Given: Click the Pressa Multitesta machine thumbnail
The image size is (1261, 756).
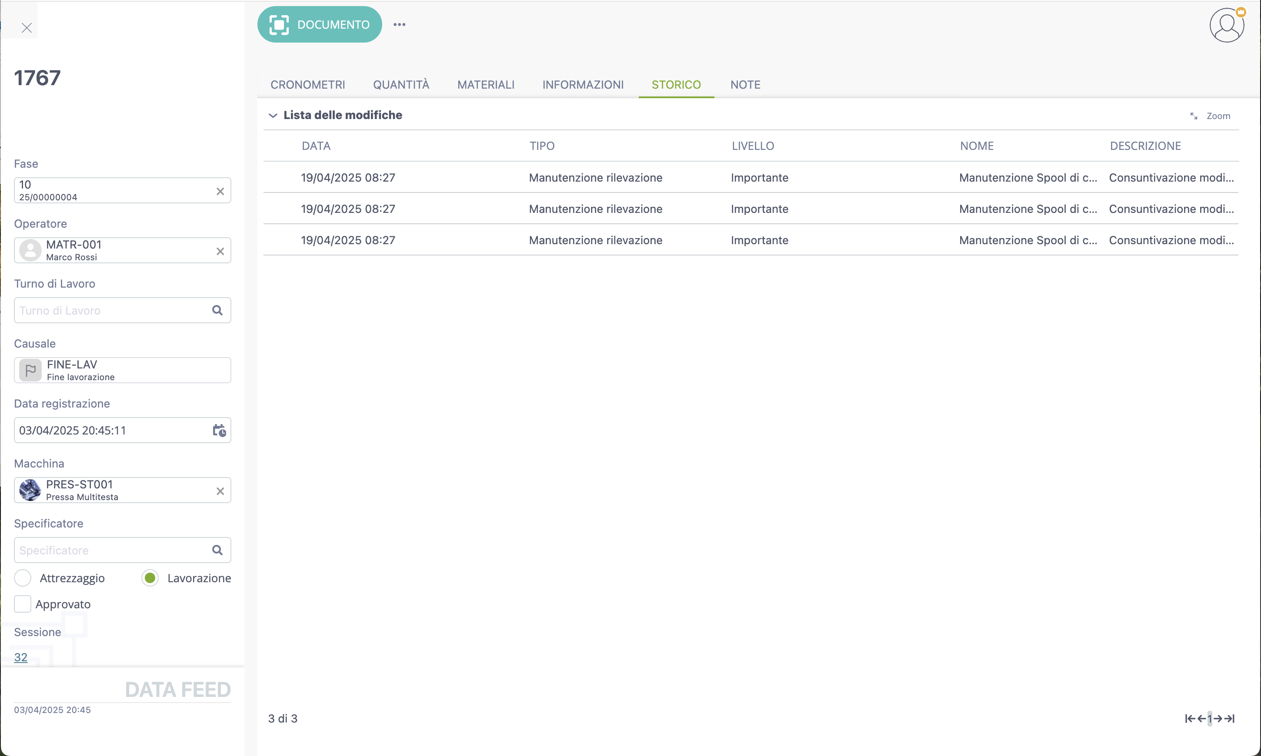Looking at the screenshot, I should (30, 490).
